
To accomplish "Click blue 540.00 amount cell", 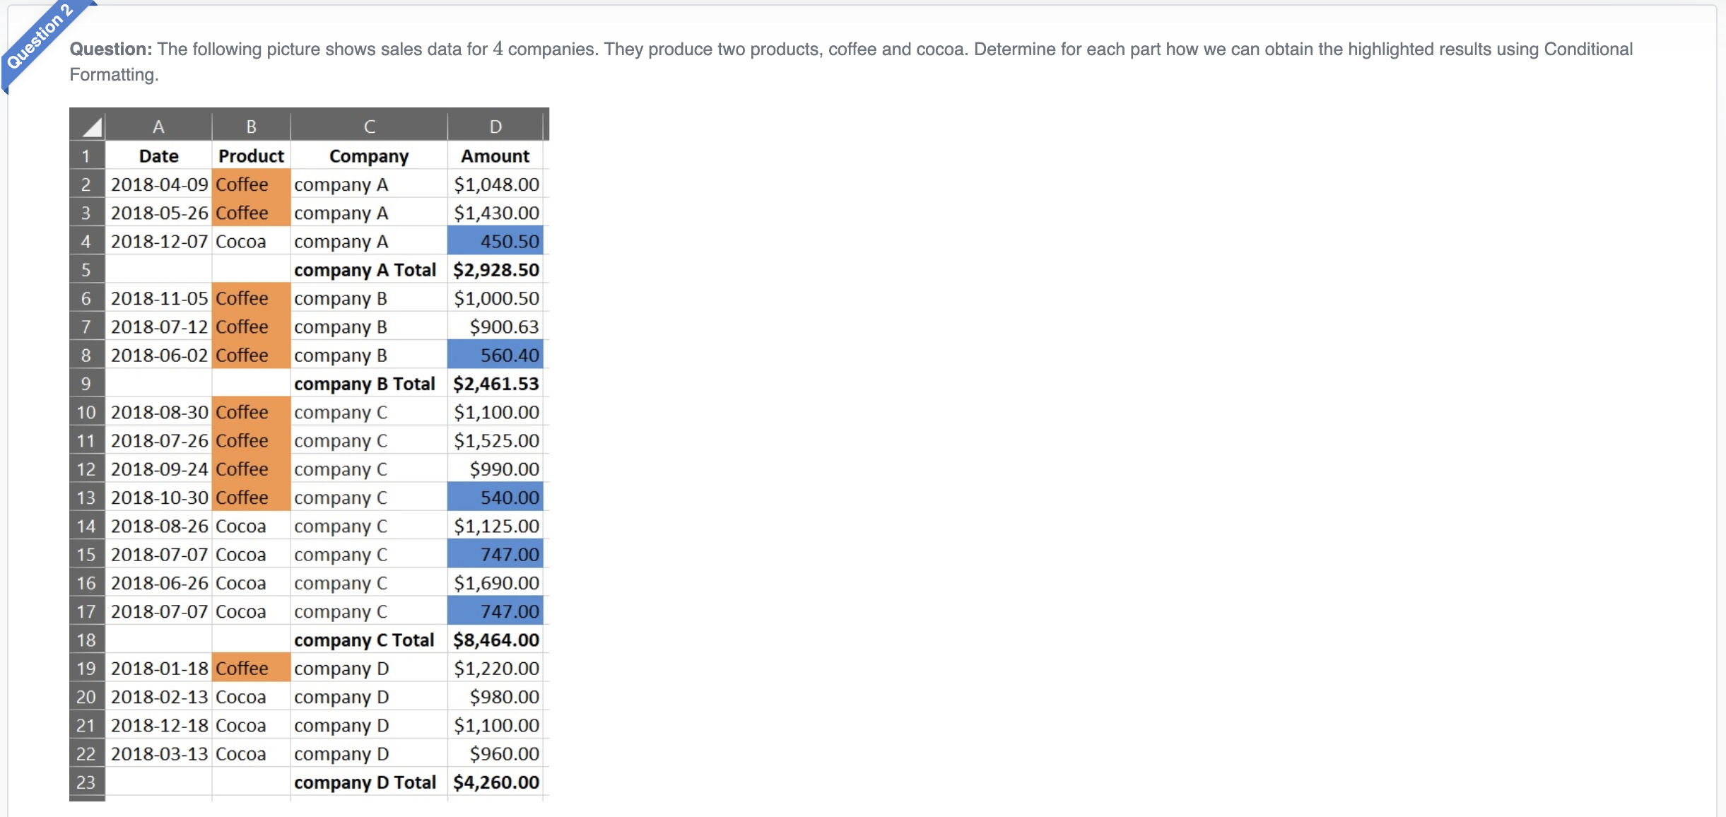I will (495, 498).
